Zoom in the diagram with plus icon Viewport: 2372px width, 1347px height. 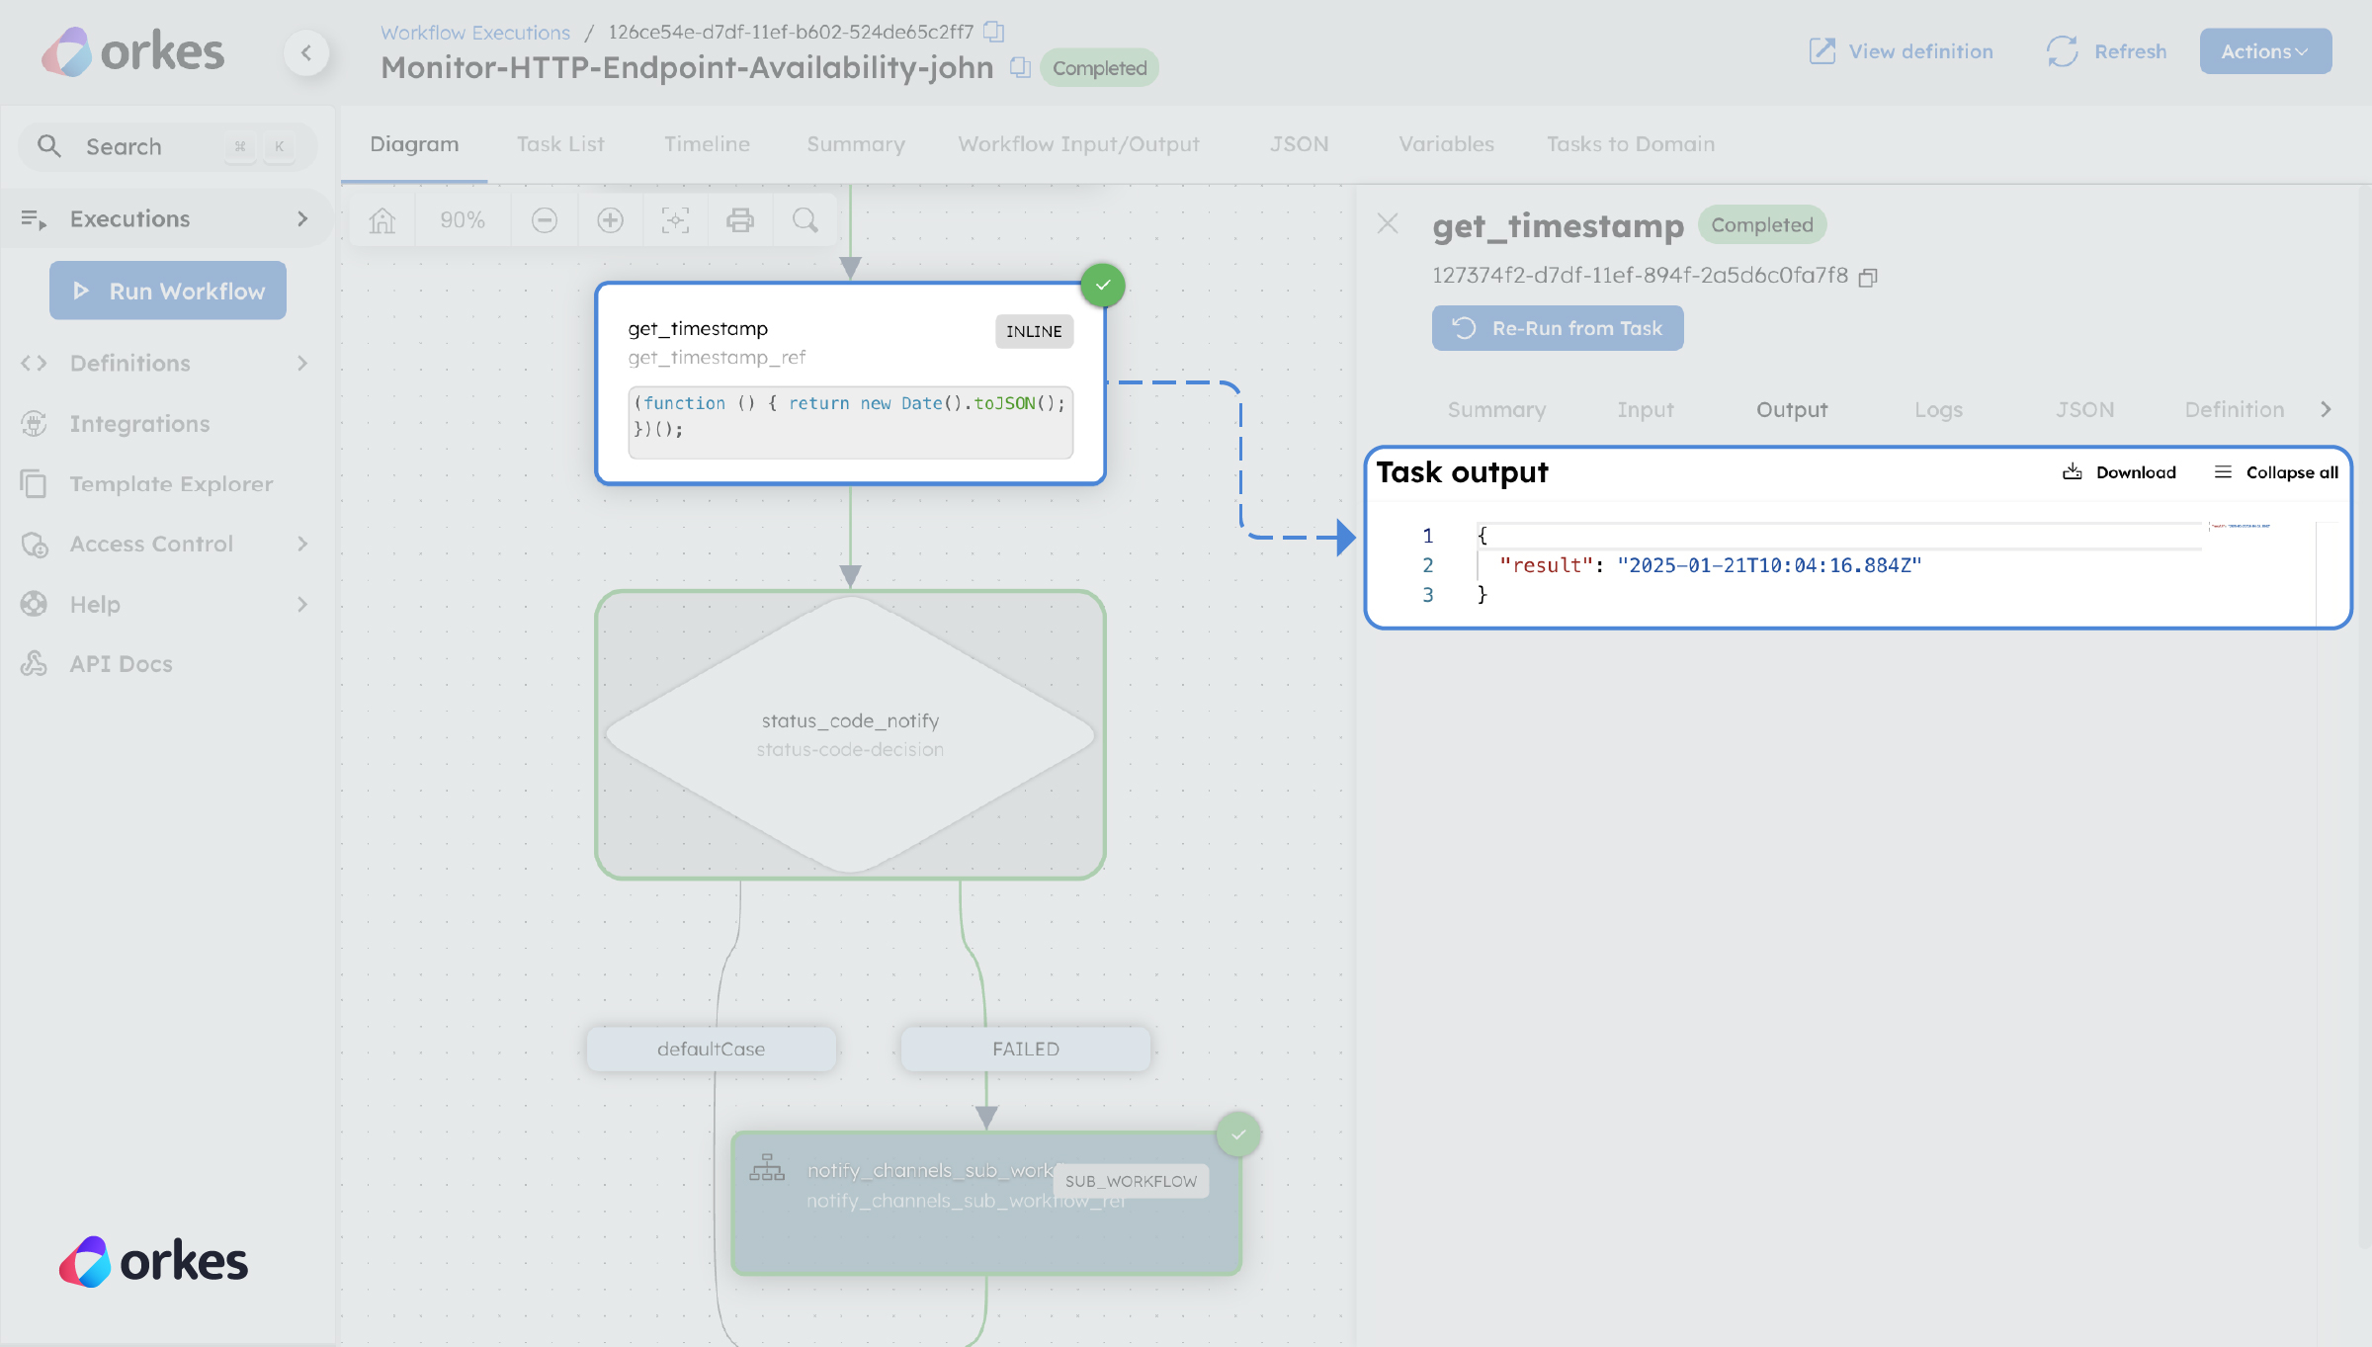[610, 219]
